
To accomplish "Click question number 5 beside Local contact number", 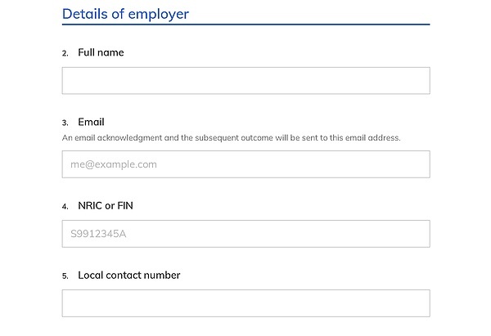I will (65, 276).
